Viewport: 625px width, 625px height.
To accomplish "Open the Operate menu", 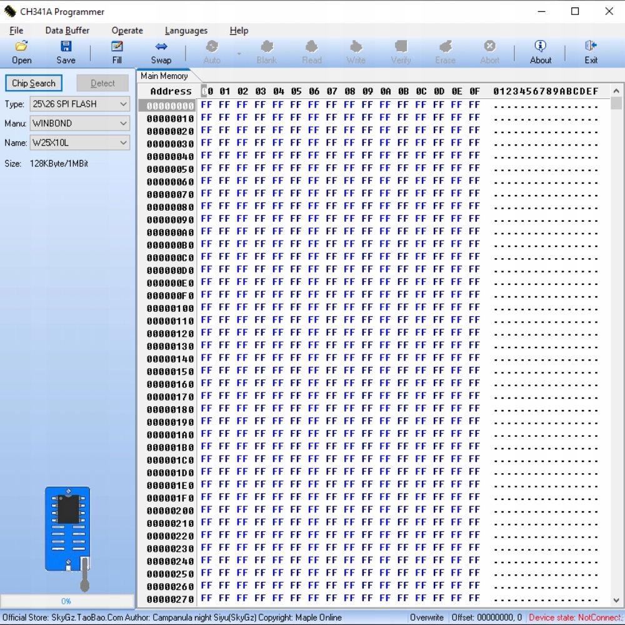I will point(127,30).
